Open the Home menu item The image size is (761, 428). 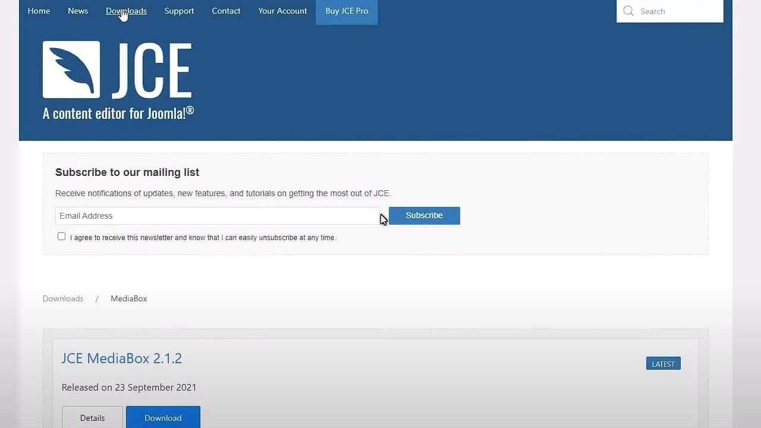[39, 11]
